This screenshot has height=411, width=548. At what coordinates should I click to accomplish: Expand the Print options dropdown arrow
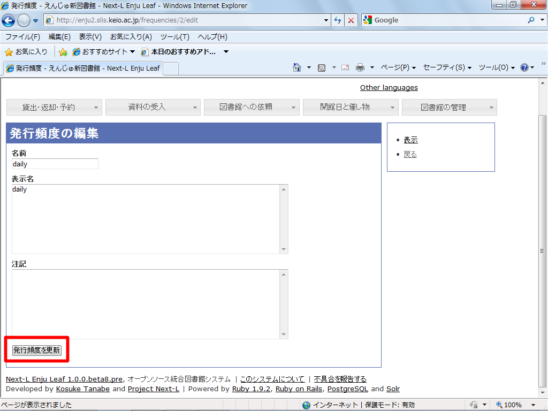pyautogui.click(x=372, y=67)
